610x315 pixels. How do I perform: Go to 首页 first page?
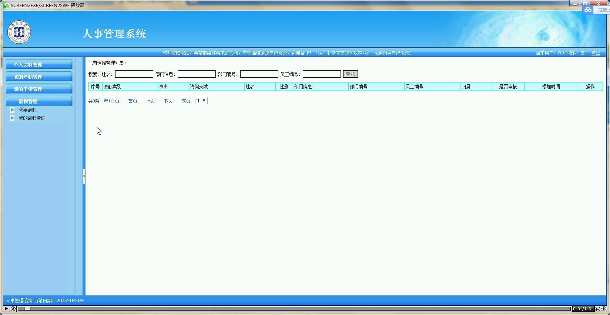click(x=133, y=101)
